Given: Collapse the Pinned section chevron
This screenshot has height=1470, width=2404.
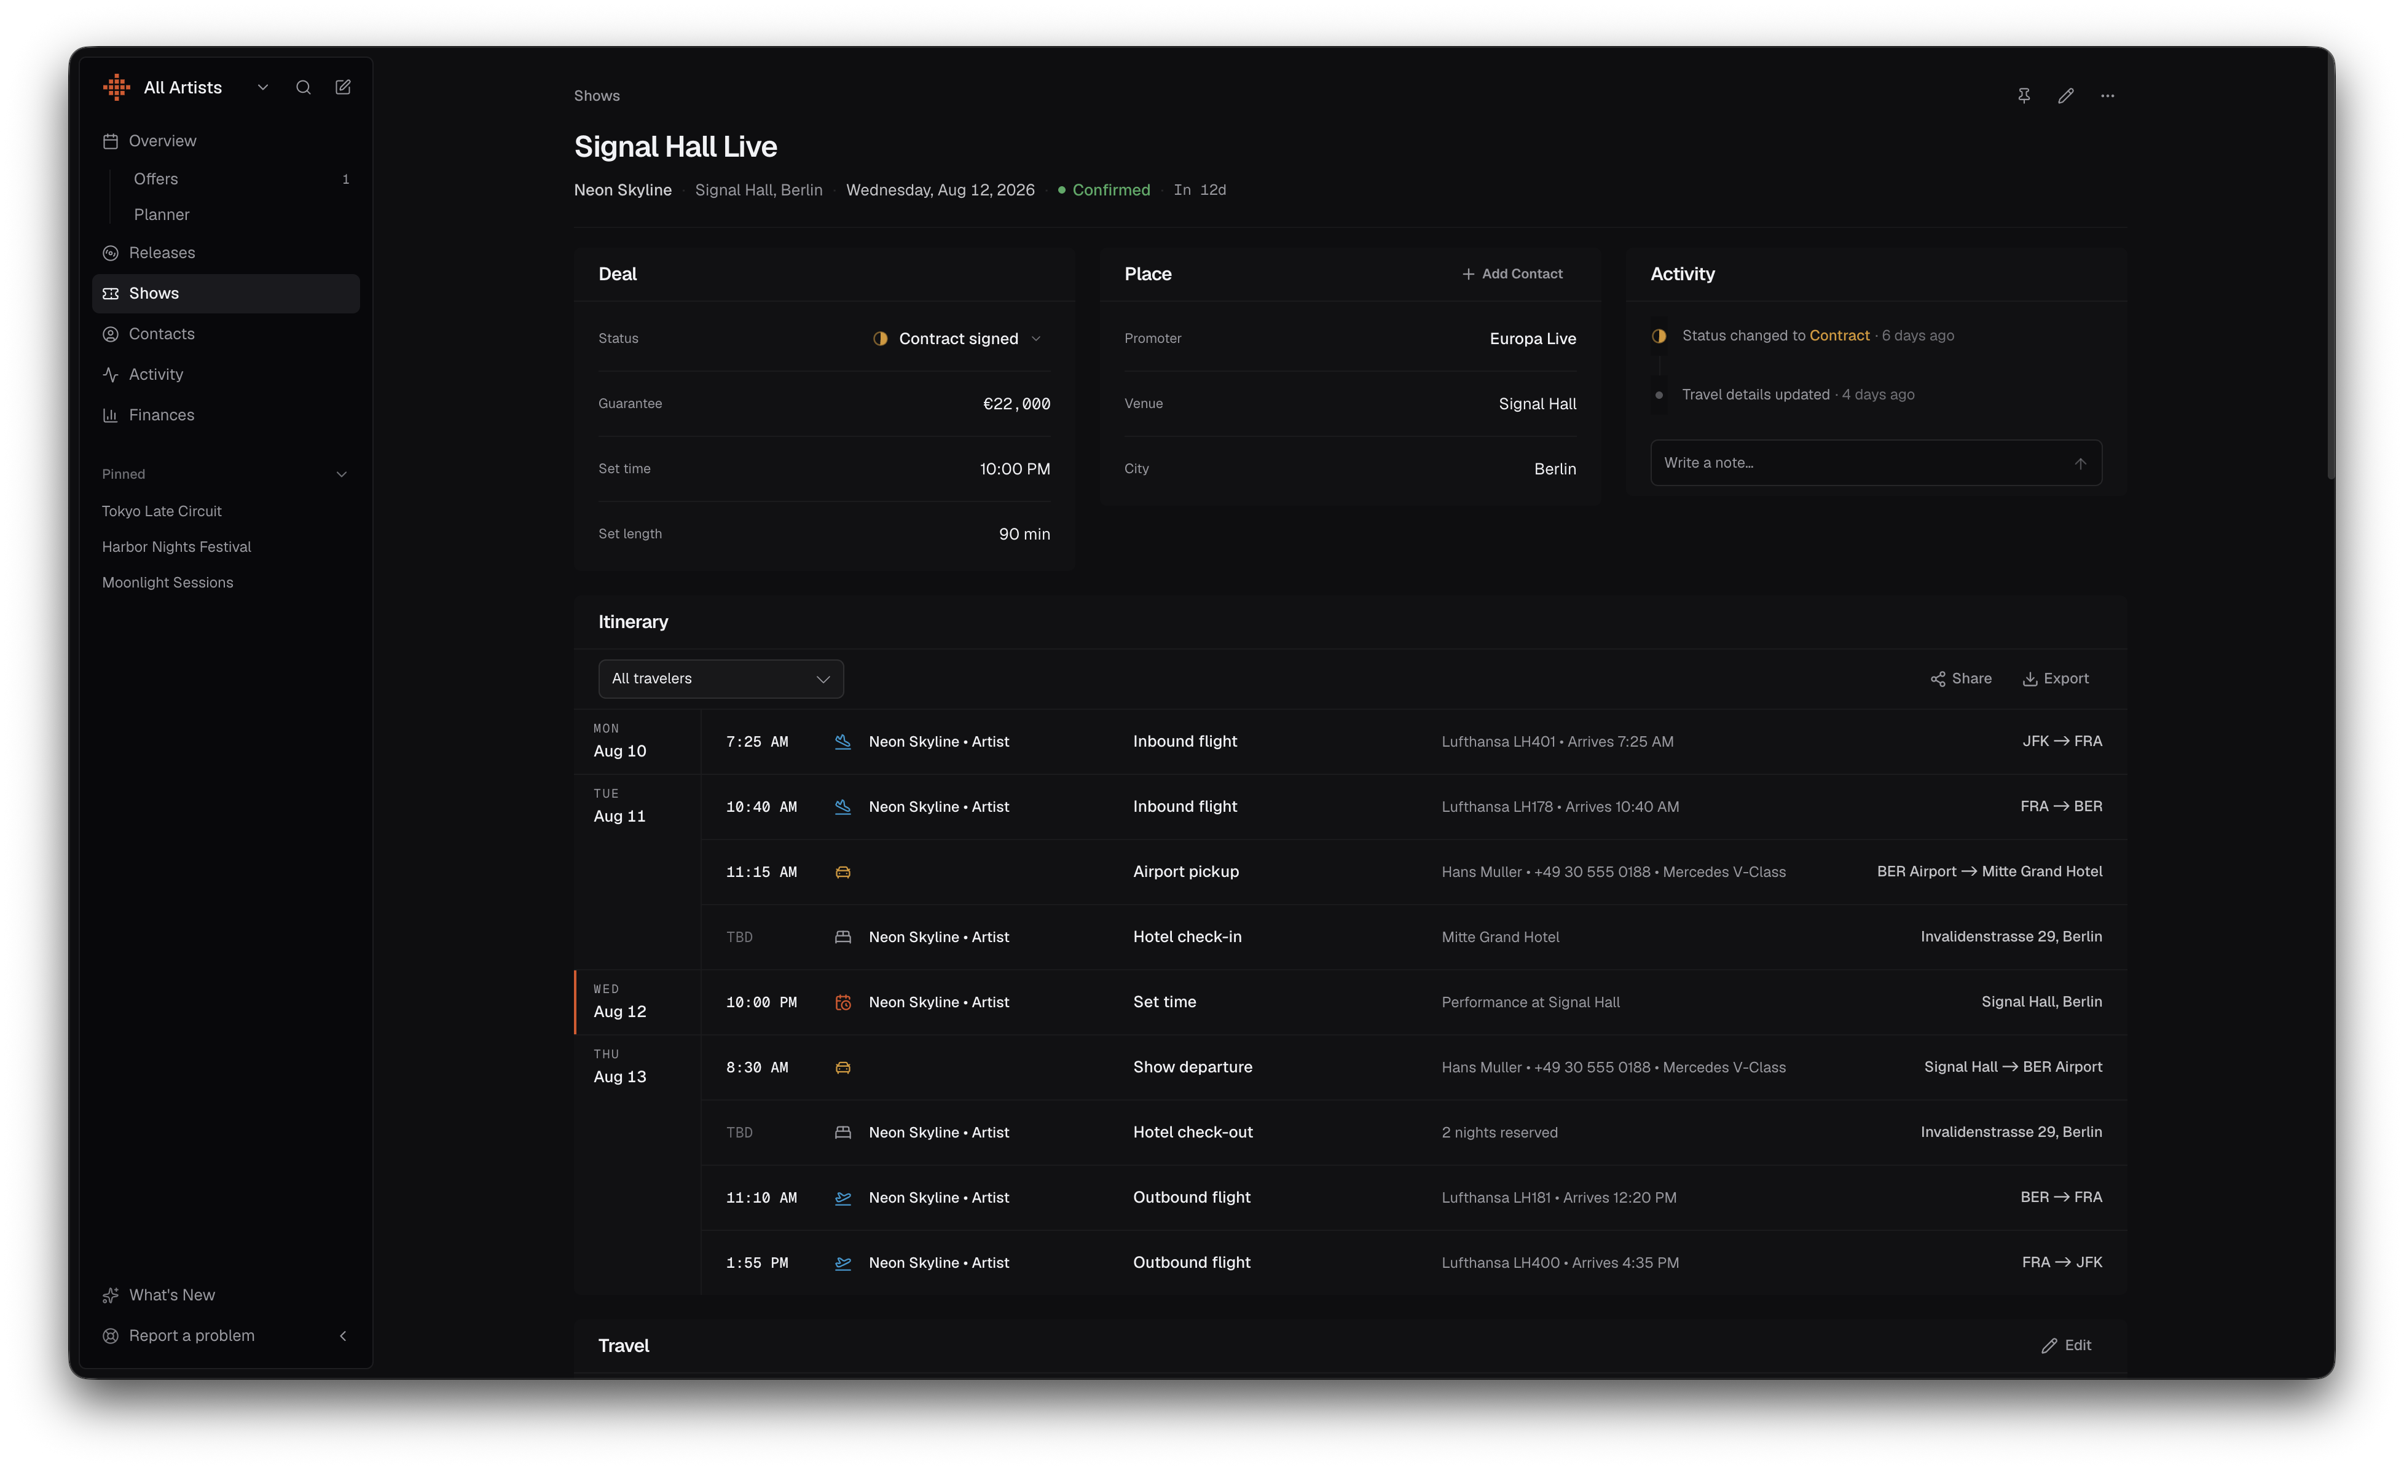Looking at the screenshot, I should [342, 475].
